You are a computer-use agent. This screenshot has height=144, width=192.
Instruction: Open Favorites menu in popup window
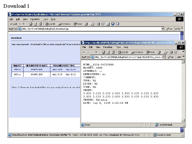coord(108,47)
